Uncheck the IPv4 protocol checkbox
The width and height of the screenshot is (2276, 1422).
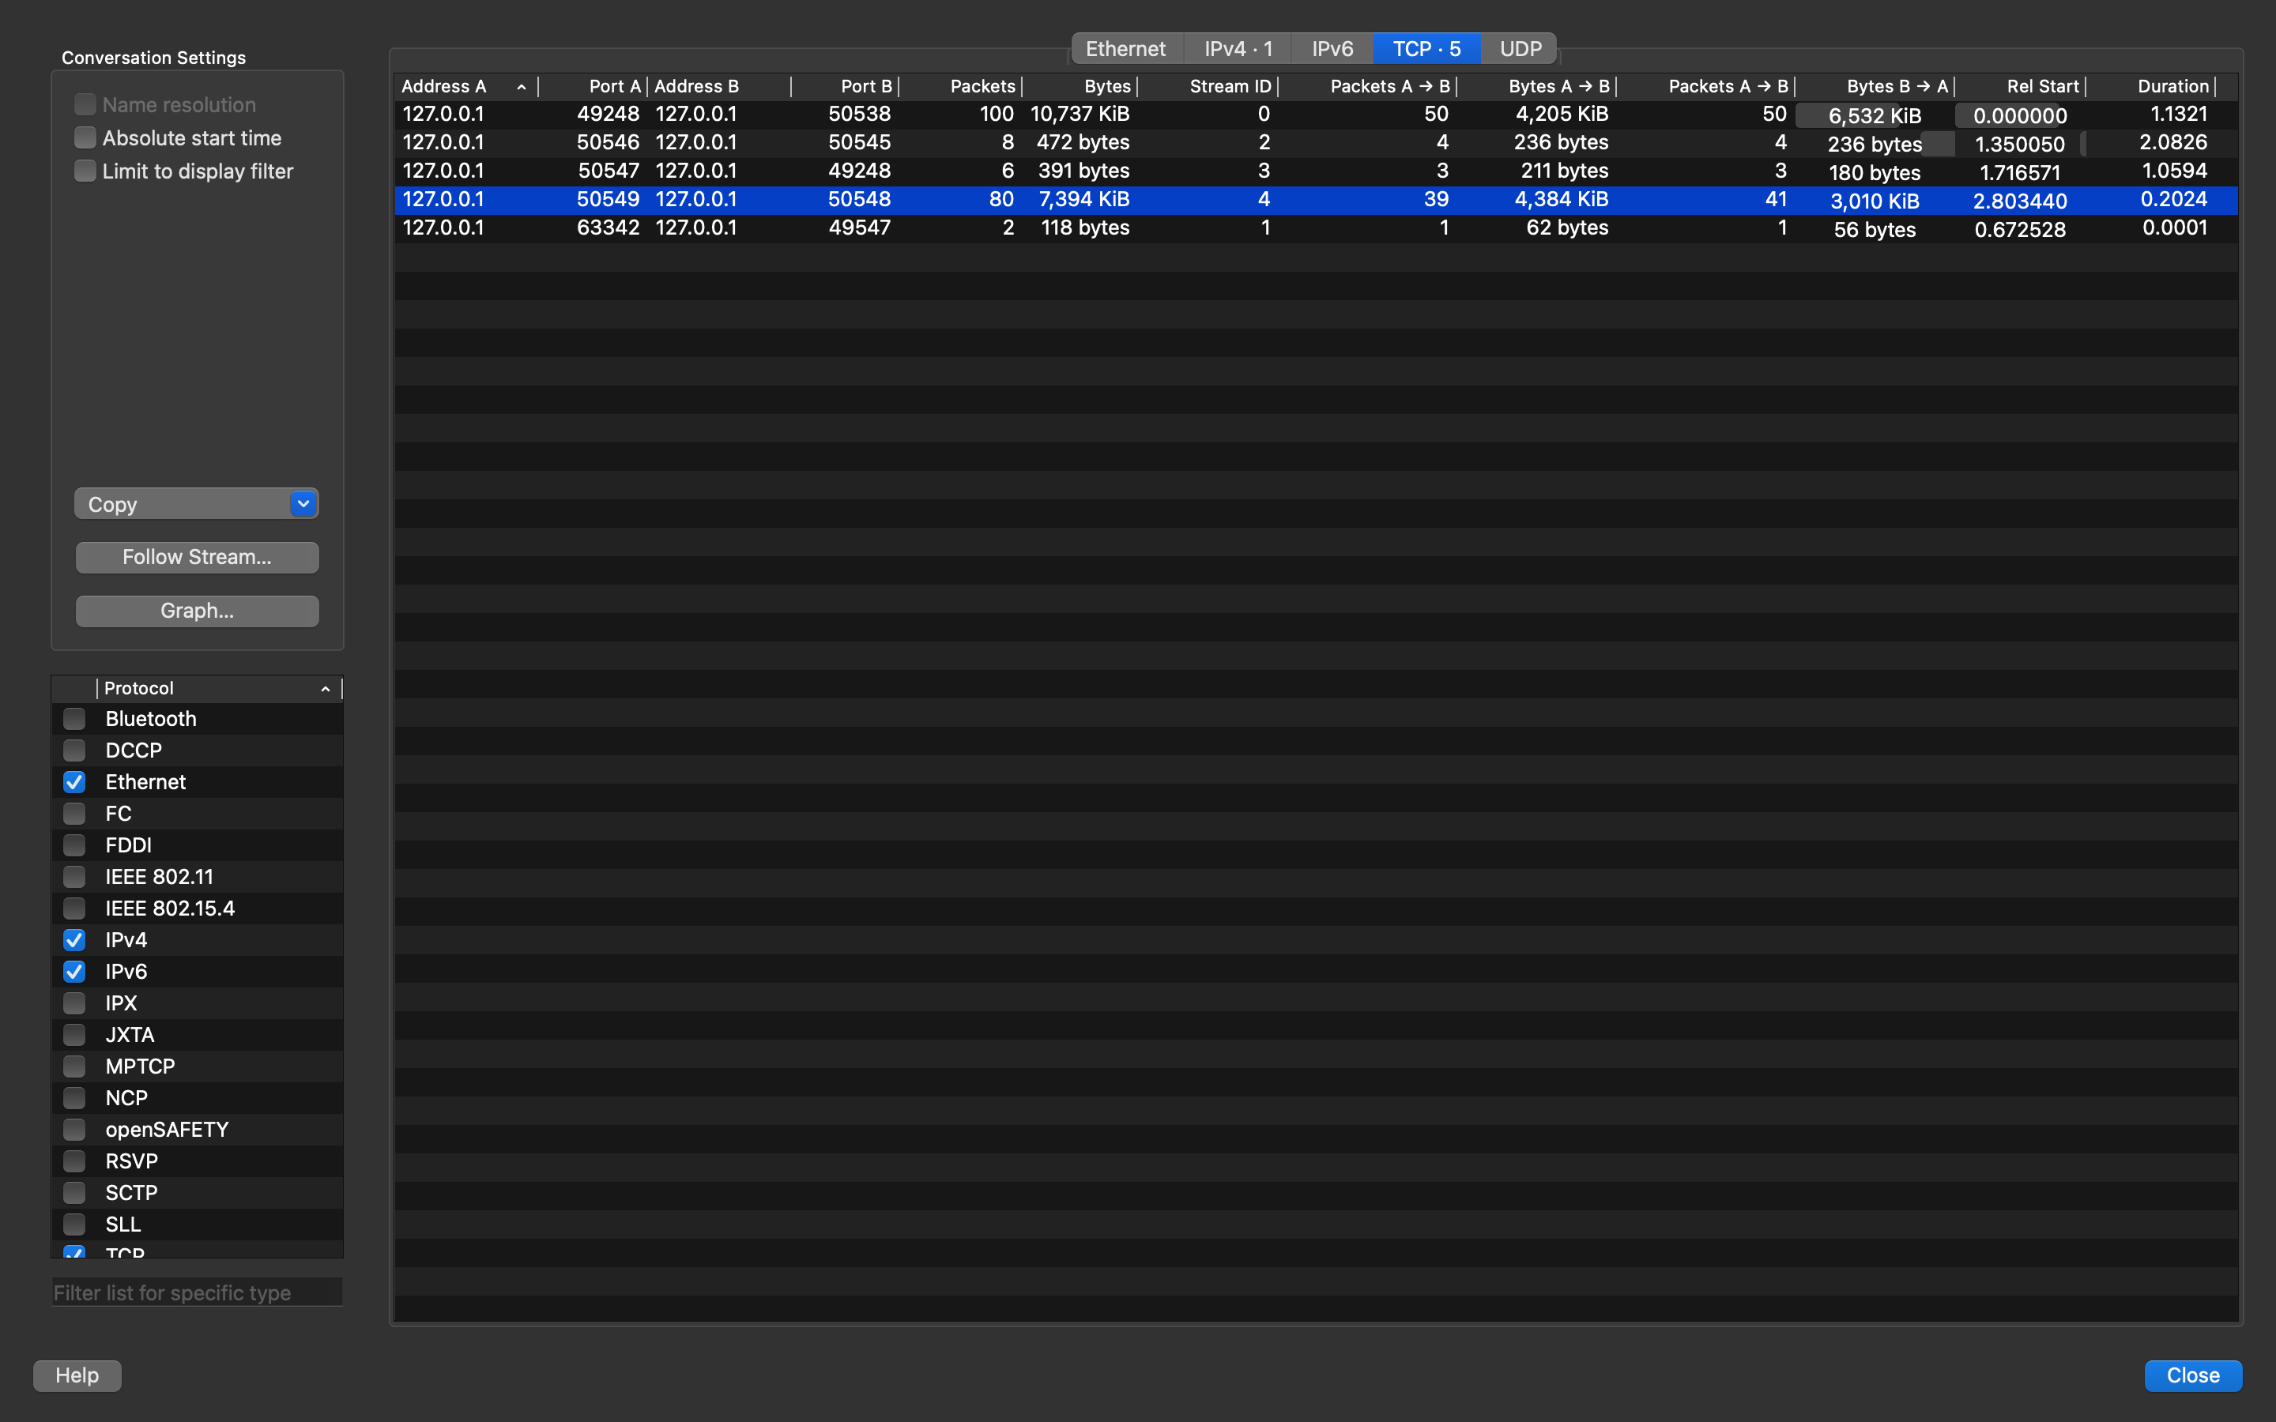(x=74, y=939)
